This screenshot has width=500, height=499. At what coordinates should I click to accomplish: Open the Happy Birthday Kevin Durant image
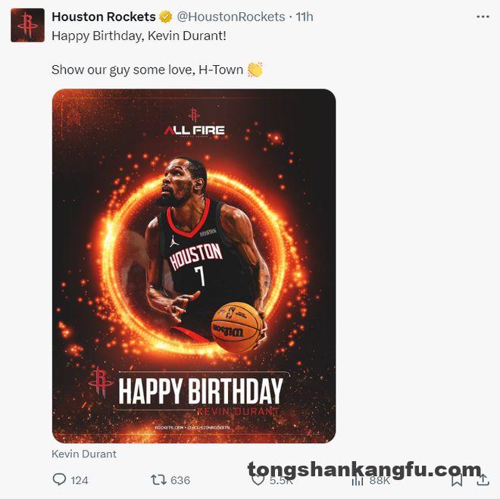pos(194,266)
